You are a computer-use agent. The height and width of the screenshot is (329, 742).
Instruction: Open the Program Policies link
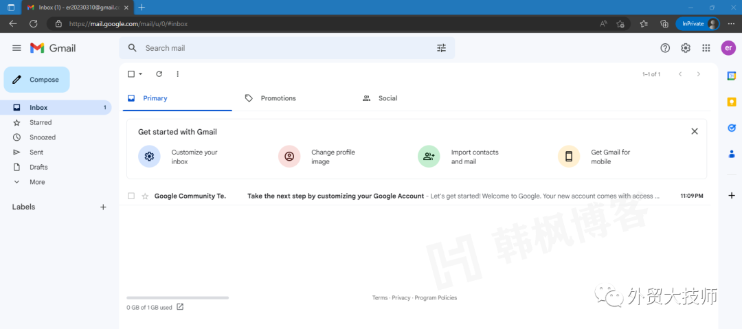436,298
